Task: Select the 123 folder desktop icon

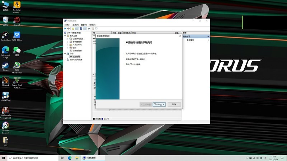Action: click(x=5, y=142)
